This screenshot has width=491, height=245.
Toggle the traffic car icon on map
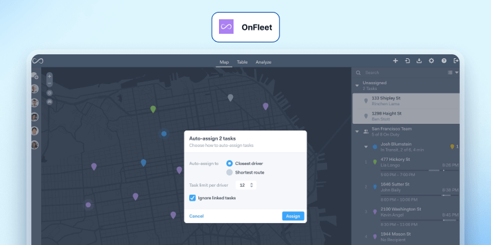[x=50, y=102]
